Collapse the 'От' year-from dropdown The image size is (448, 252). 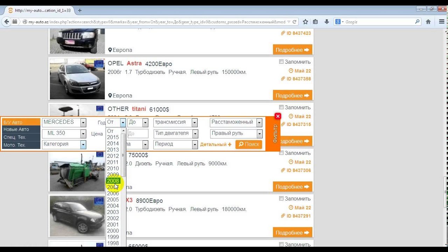[x=116, y=122]
